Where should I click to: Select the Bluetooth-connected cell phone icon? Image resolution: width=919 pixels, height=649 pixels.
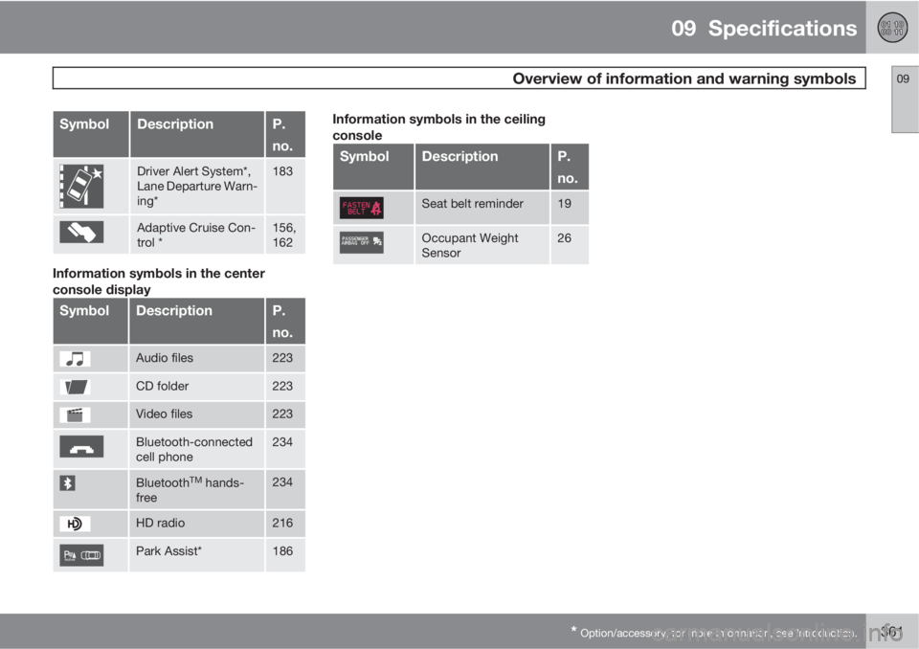pos(81,447)
